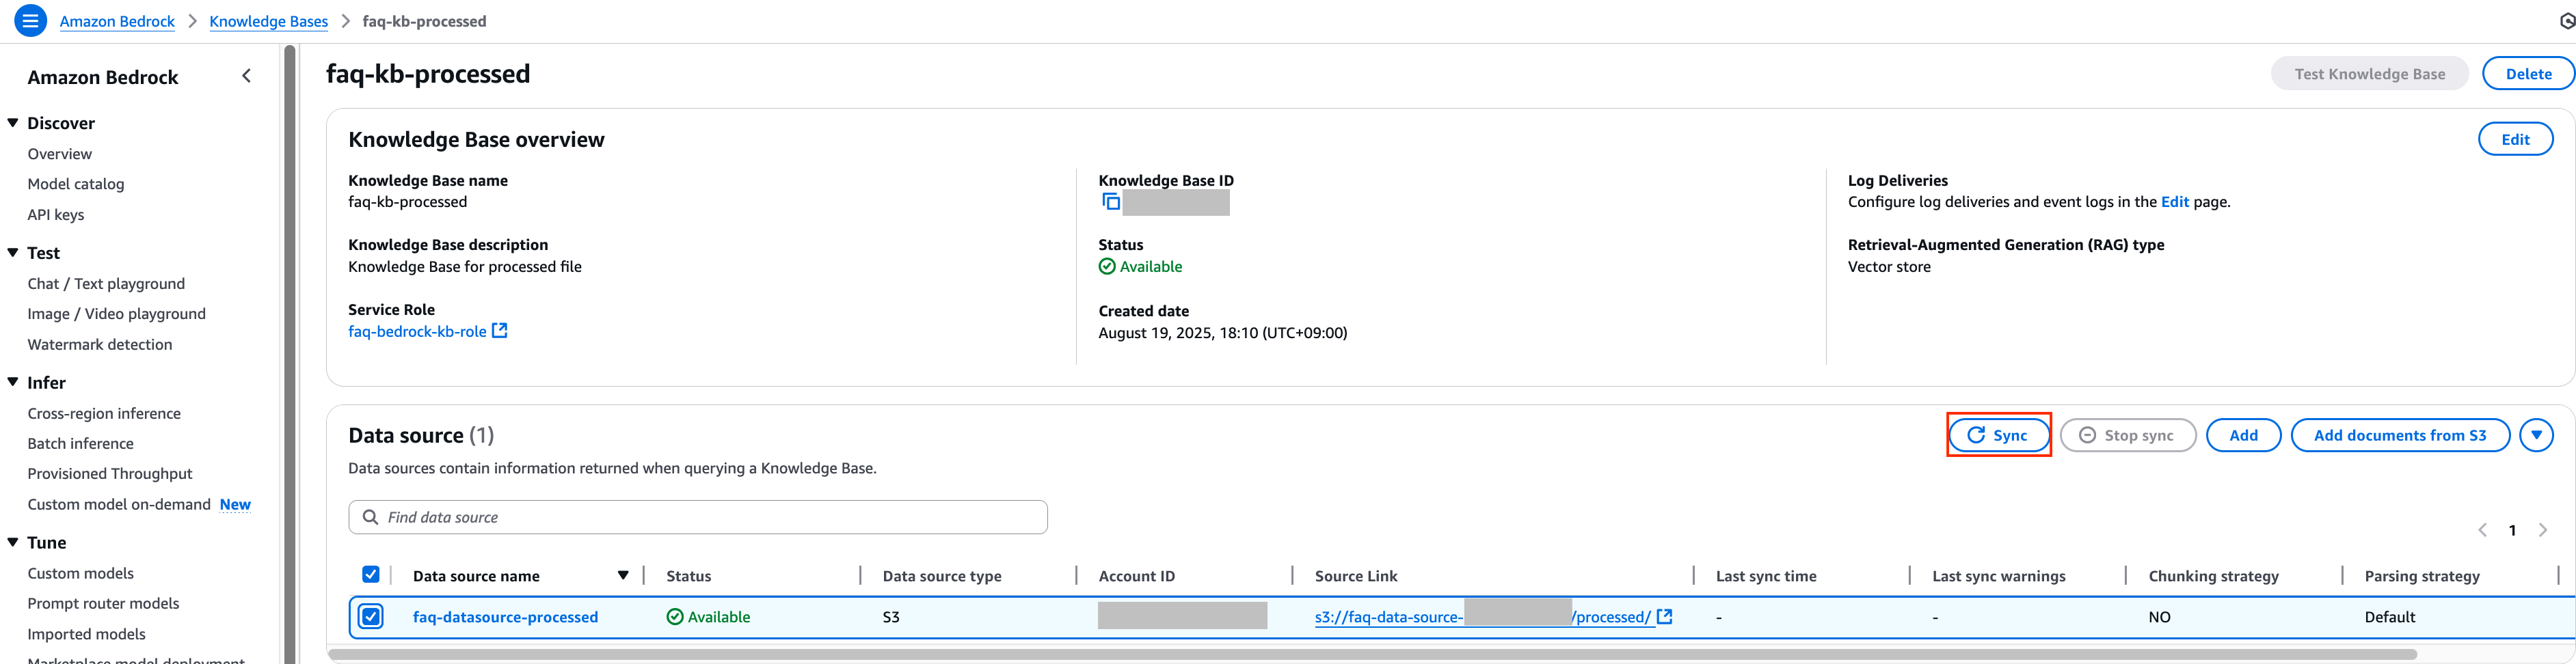The image size is (2576, 664).
Task: Focus the Find data source search field
Action: click(x=698, y=517)
